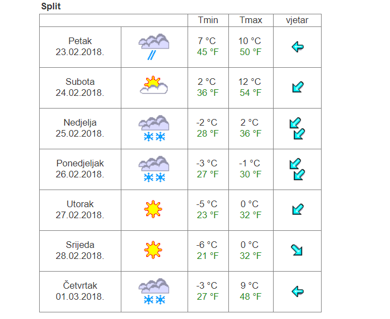The image size is (390, 319).
Task: Click the 12 °C maximum for Subota
Action: click(x=250, y=82)
